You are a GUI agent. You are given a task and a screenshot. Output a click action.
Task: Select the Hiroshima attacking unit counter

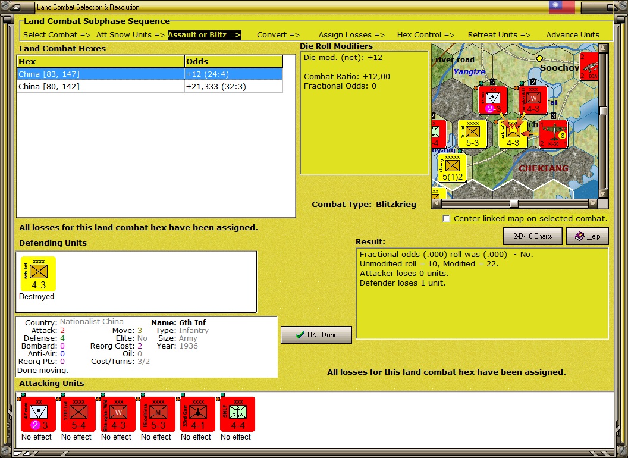(x=158, y=414)
